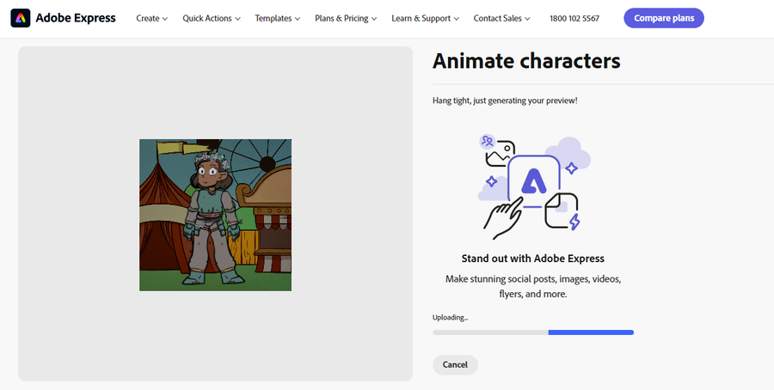
Task: Click 'Hang tight, just generating your preview!' text
Action: click(505, 101)
